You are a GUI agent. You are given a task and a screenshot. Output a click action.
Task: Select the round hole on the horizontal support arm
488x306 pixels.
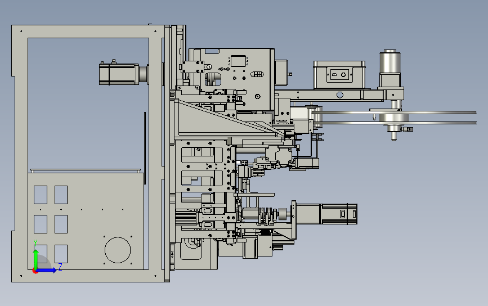click(340, 95)
